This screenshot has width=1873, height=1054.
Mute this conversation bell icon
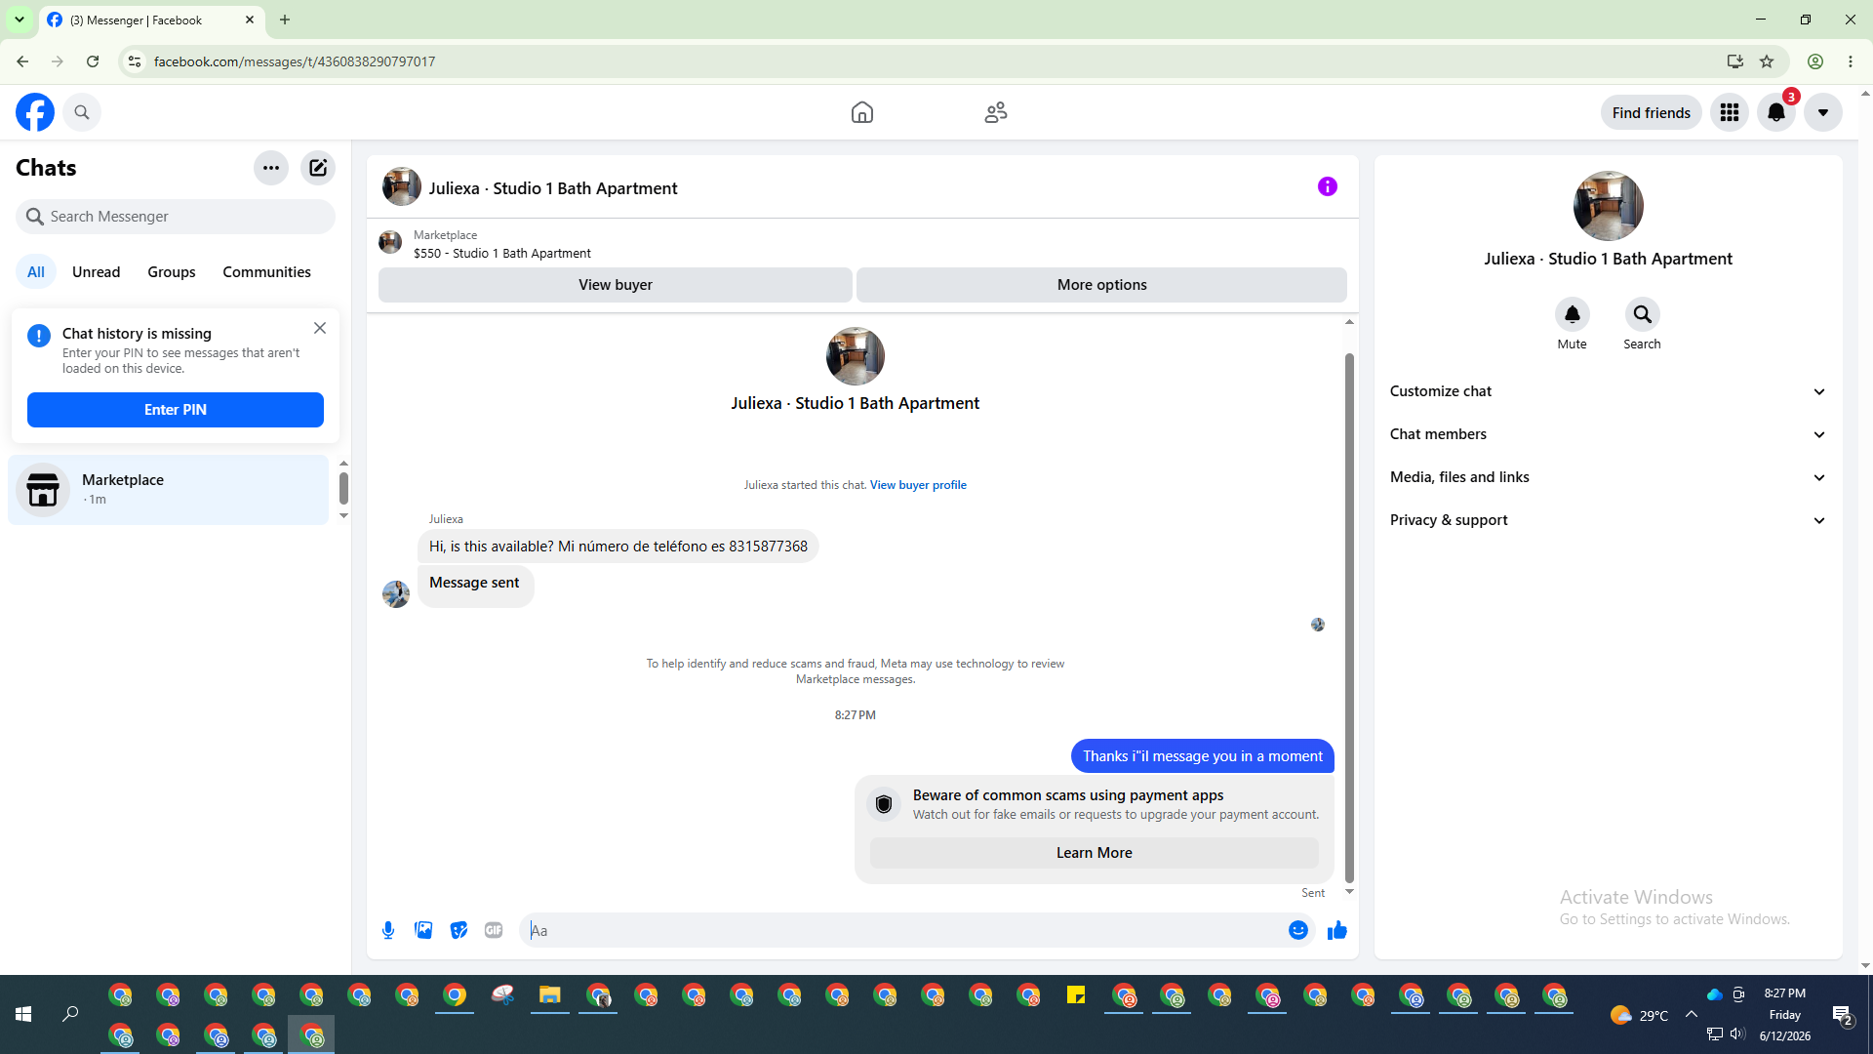pos(1573,314)
